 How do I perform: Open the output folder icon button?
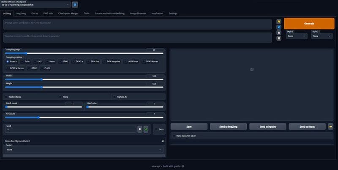330,126
